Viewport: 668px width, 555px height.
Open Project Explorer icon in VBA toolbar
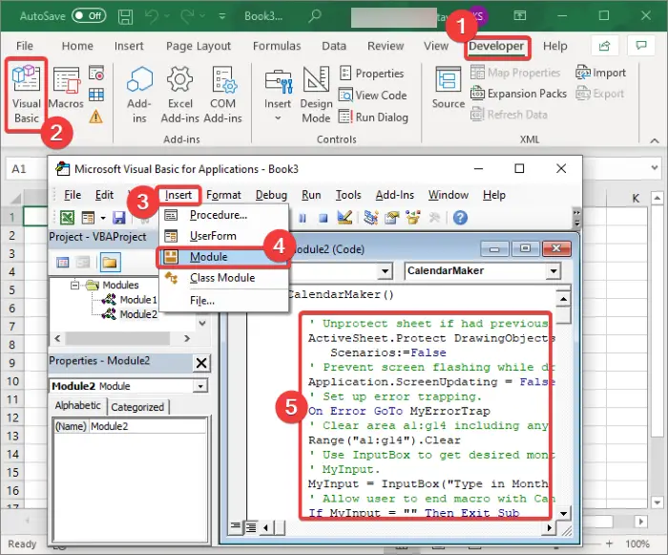click(371, 218)
